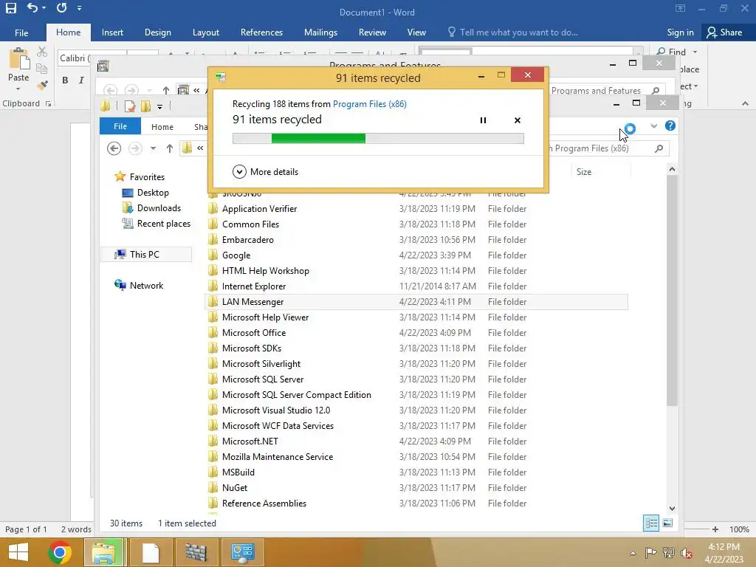Open the Insert tab in Word
The height and width of the screenshot is (567, 756).
(112, 32)
